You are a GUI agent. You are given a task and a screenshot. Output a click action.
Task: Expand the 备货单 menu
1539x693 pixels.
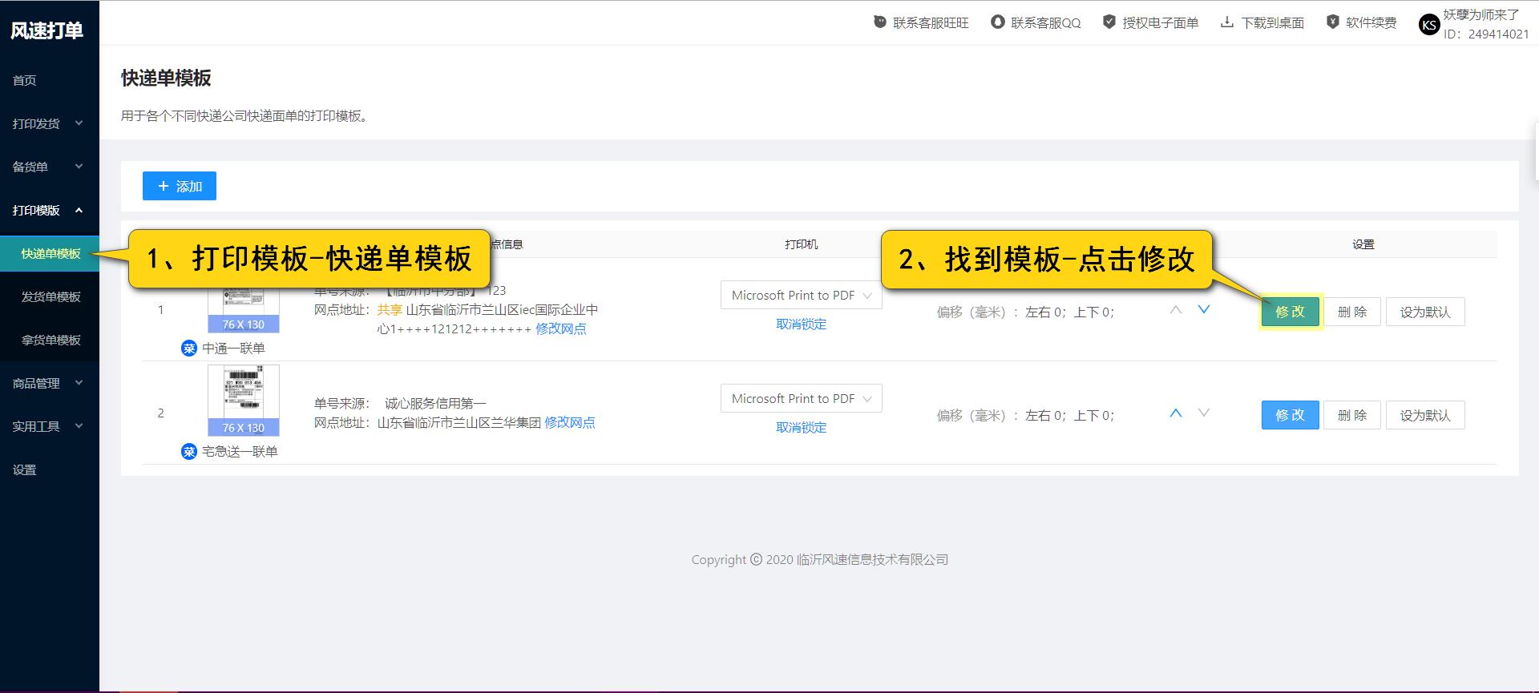[x=50, y=167]
